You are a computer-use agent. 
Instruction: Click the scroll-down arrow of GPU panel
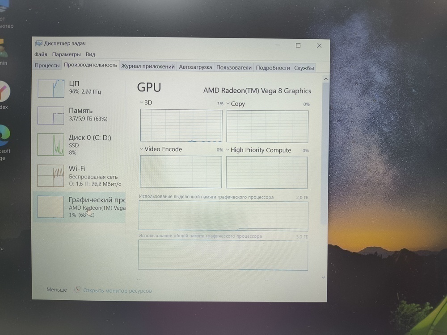coord(324,277)
